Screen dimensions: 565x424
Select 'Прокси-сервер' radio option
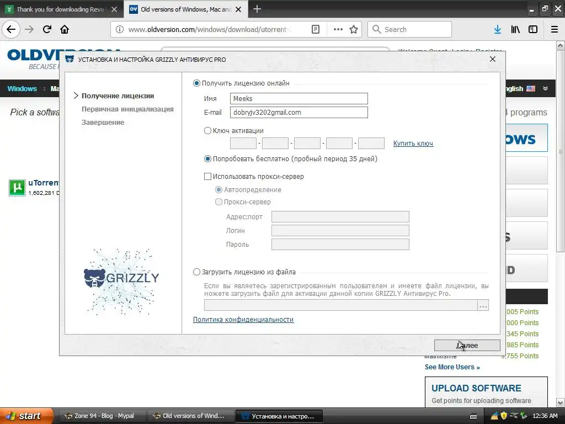[x=218, y=202]
